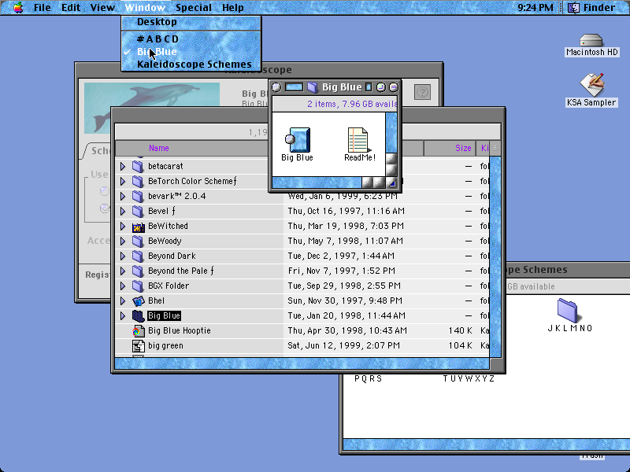Image resolution: width=630 pixels, height=472 pixels.
Task: Open the Edit menu
Action: (x=71, y=7)
